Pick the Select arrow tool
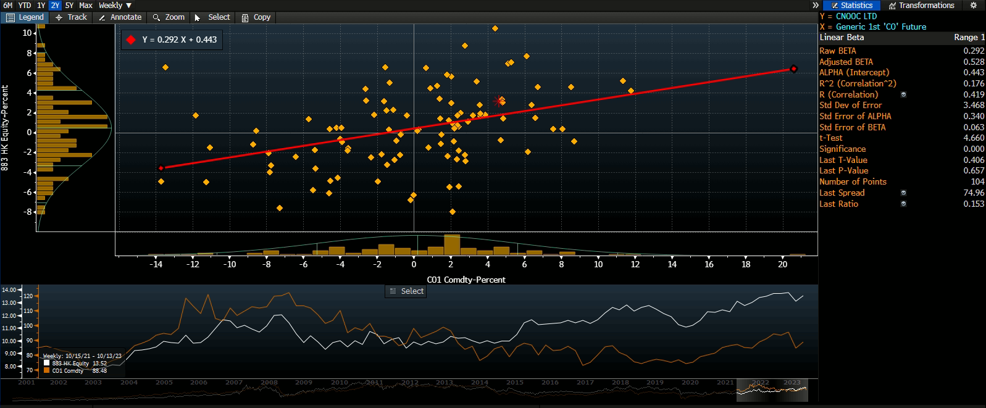 tap(212, 17)
